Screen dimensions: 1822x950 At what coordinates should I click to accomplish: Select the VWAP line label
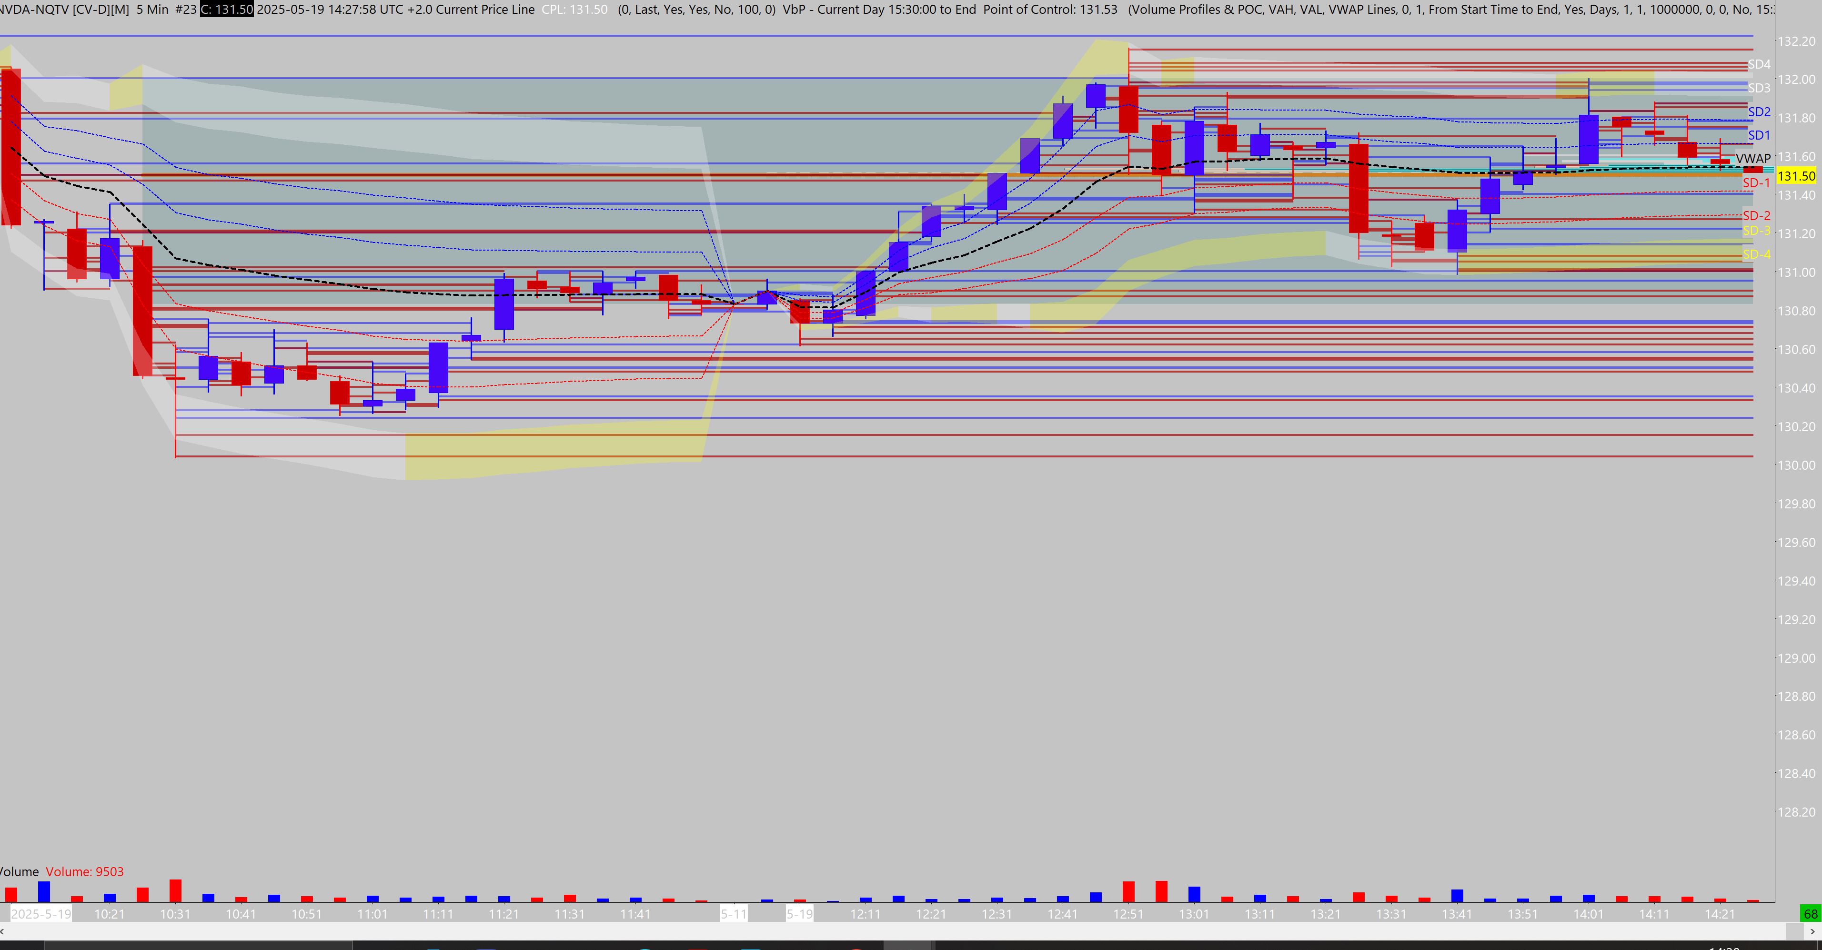coord(1752,159)
